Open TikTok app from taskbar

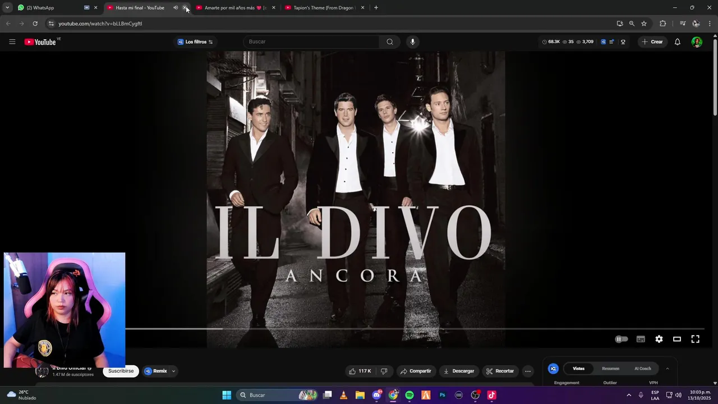point(491,395)
